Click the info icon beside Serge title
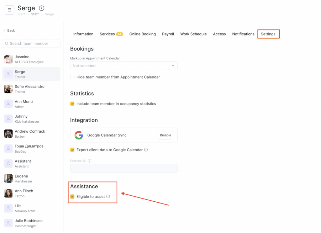 tap(42, 8)
